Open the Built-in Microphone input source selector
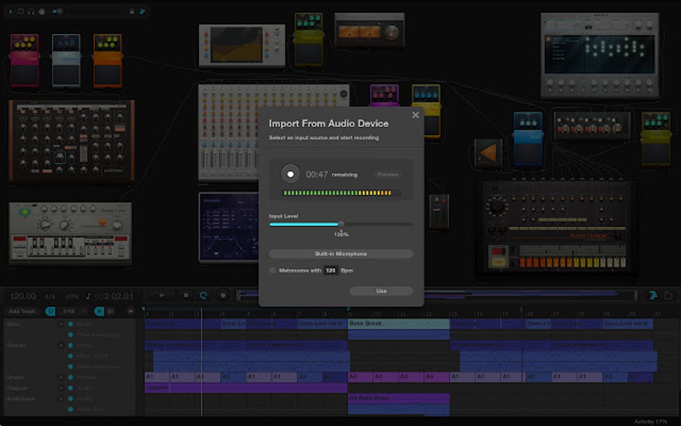The width and height of the screenshot is (681, 426). pos(340,254)
